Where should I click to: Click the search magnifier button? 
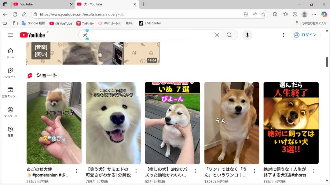point(229,35)
